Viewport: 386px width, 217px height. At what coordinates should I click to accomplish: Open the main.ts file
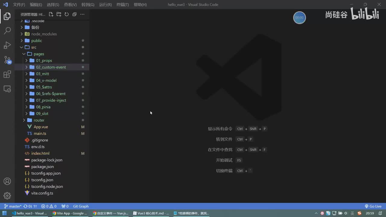[x=52, y=134]
